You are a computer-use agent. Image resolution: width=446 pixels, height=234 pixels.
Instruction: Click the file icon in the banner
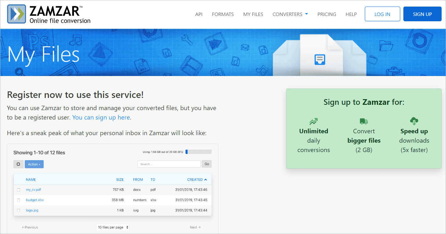click(320, 59)
